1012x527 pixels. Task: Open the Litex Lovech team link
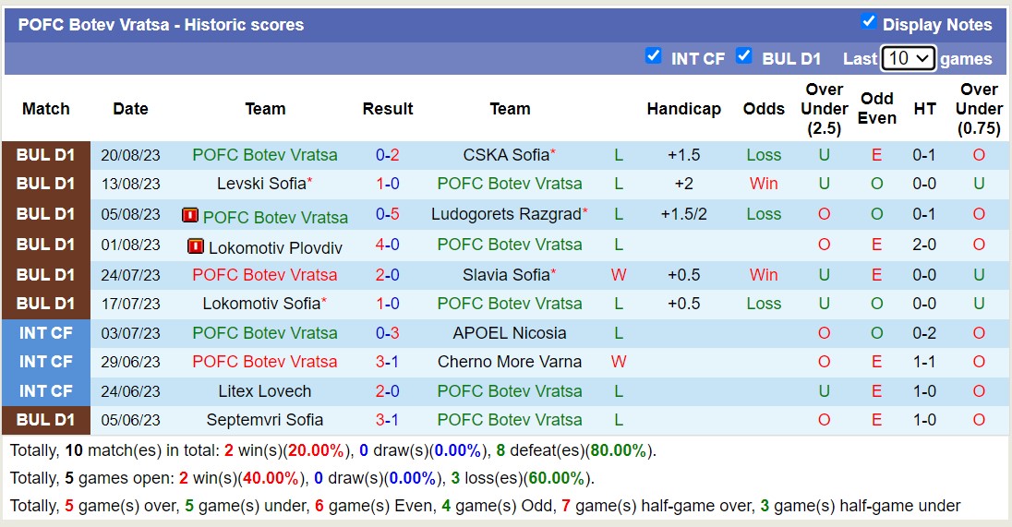(x=265, y=391)
